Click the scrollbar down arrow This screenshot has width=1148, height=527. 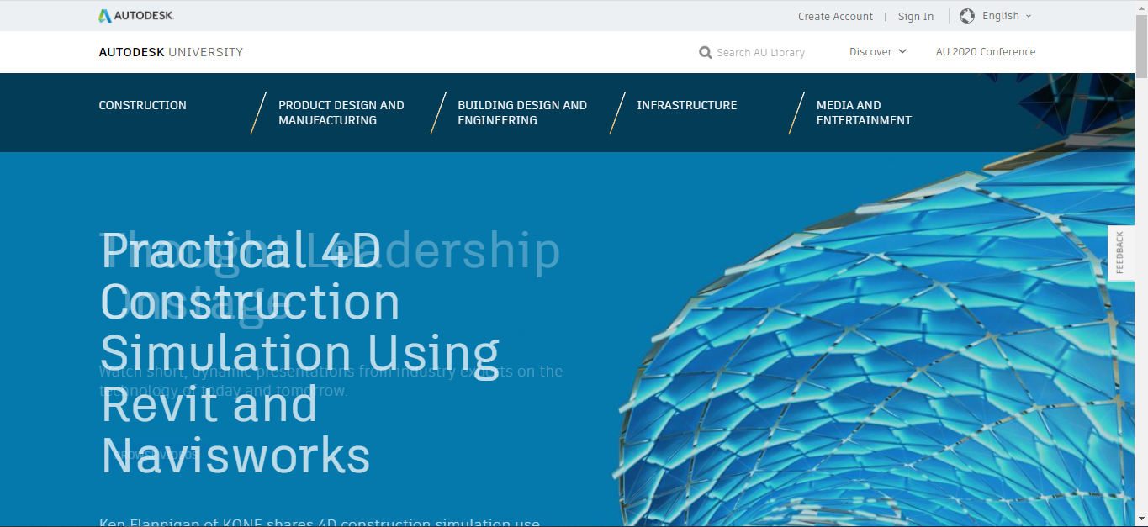(x=1141, y=520)
